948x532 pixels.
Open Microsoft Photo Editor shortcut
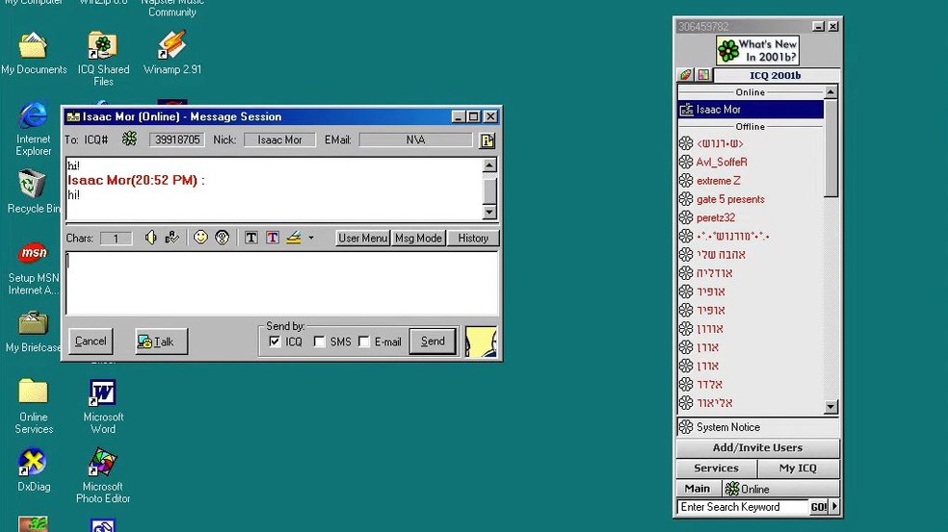103,475
